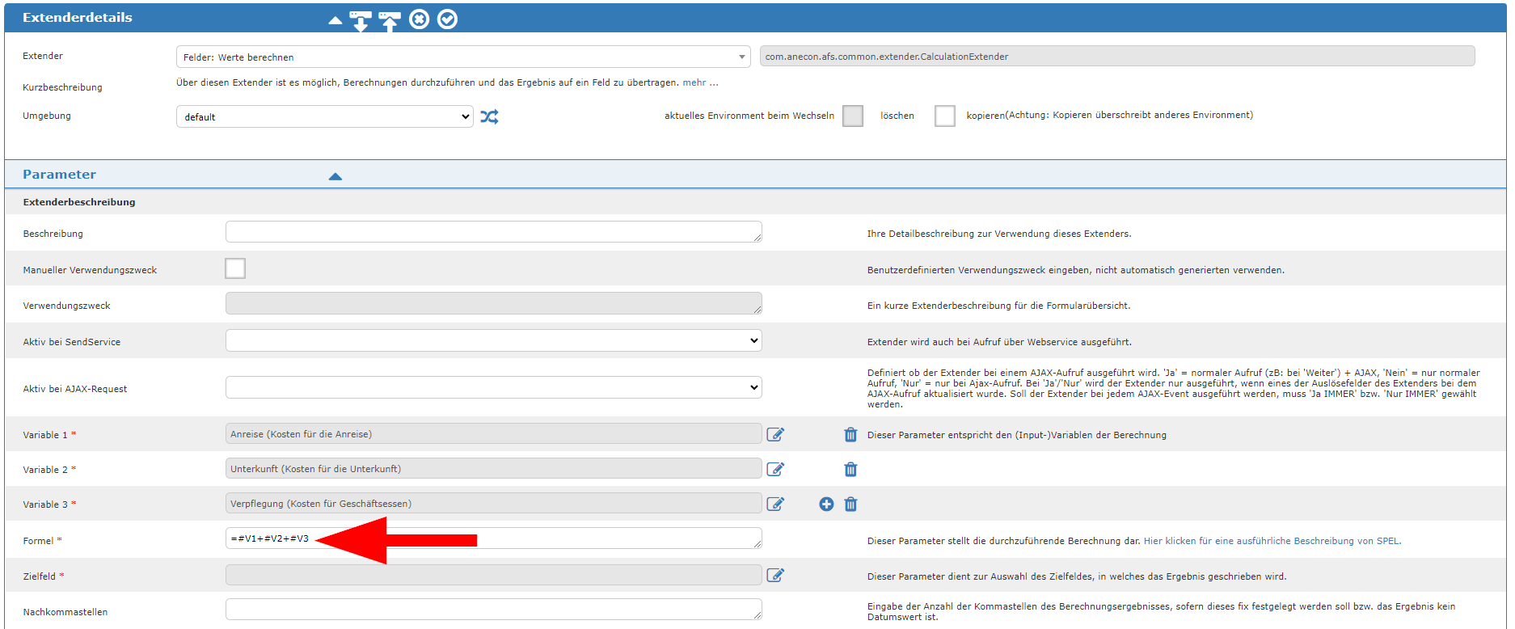Add a new variable with plus icon
The width and height of the screenshot is (1515, 629).
point(826,504)
